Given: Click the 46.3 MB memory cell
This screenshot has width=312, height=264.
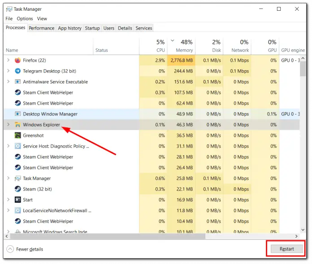Looking at the screenshot, I should 181,124.
